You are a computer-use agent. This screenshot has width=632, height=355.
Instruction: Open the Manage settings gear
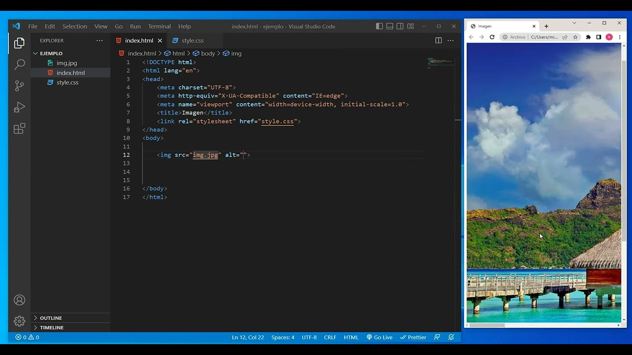[19, 321]
